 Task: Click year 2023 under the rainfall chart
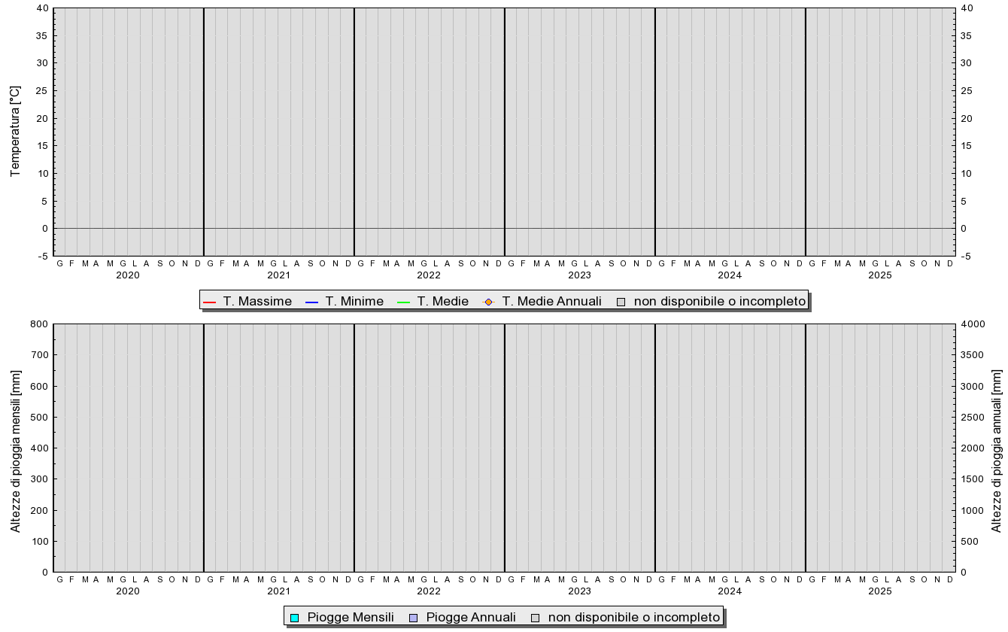click(x=579, y=591)
